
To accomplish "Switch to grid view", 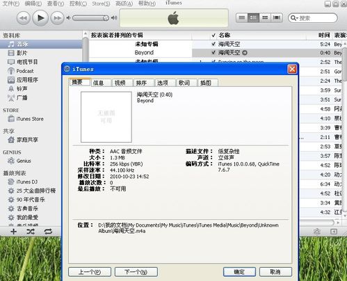I will [x=265, y=18].
